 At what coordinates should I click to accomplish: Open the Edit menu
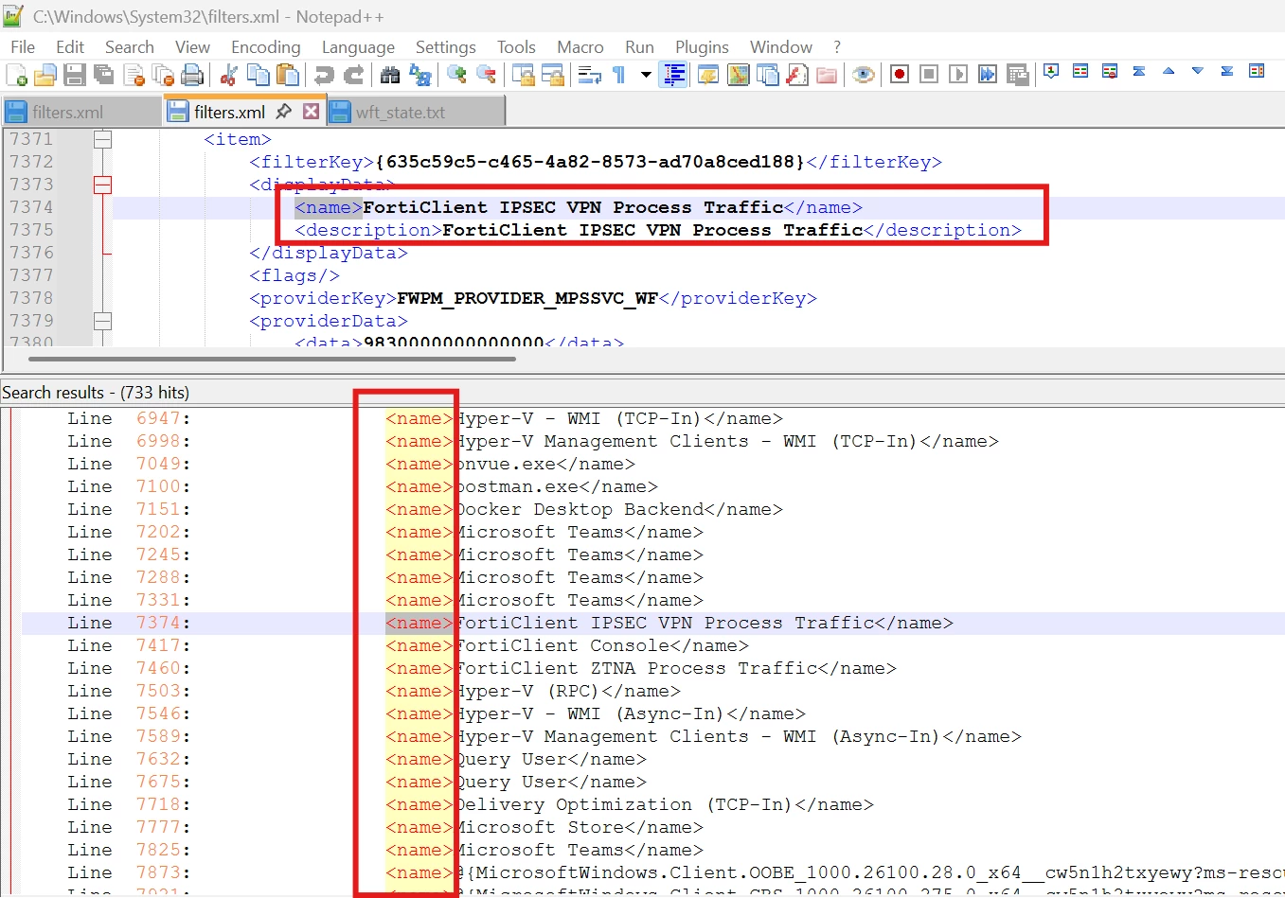(x=70, y=47)
